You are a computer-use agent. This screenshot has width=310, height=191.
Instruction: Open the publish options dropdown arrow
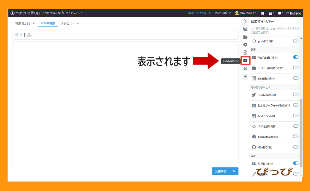tap(234, 171)
